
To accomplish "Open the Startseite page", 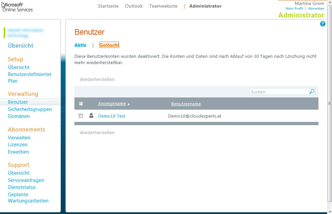I will (108, 6).
